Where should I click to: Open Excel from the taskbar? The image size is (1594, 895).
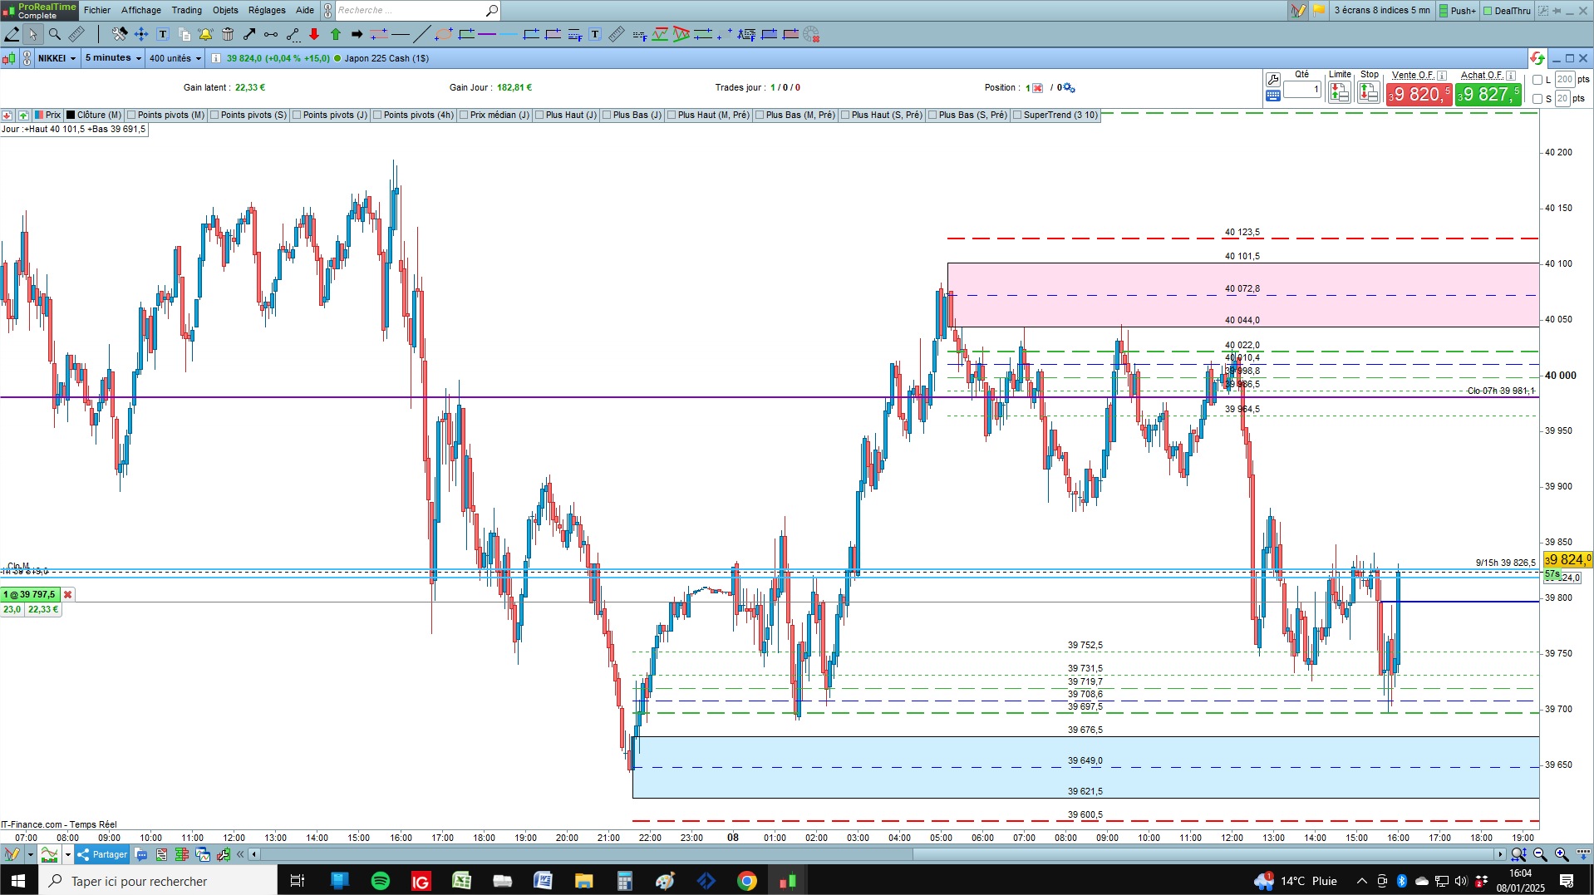click(461, 881)
